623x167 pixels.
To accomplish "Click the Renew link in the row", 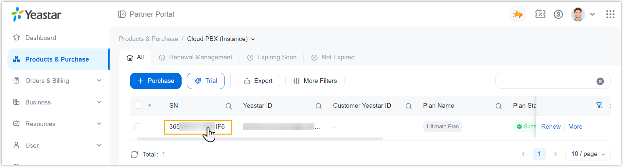I will (551, 127).
